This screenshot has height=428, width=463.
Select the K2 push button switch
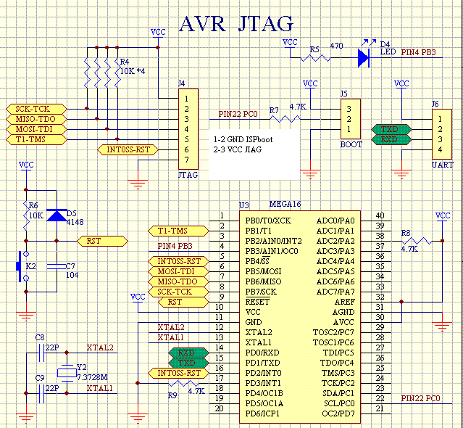coord(22,266)
